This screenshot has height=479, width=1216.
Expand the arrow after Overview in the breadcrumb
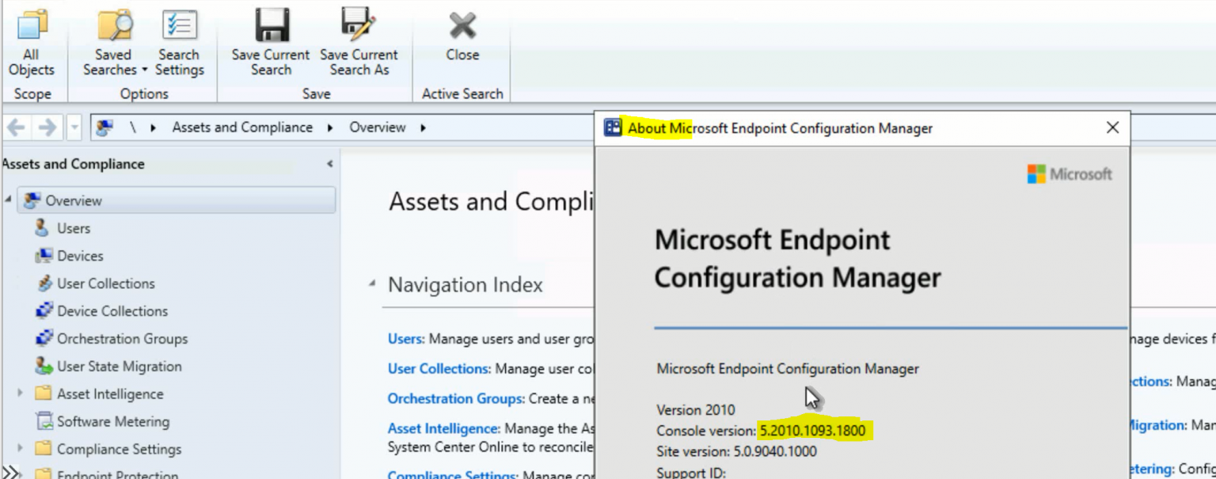(423, 127)
